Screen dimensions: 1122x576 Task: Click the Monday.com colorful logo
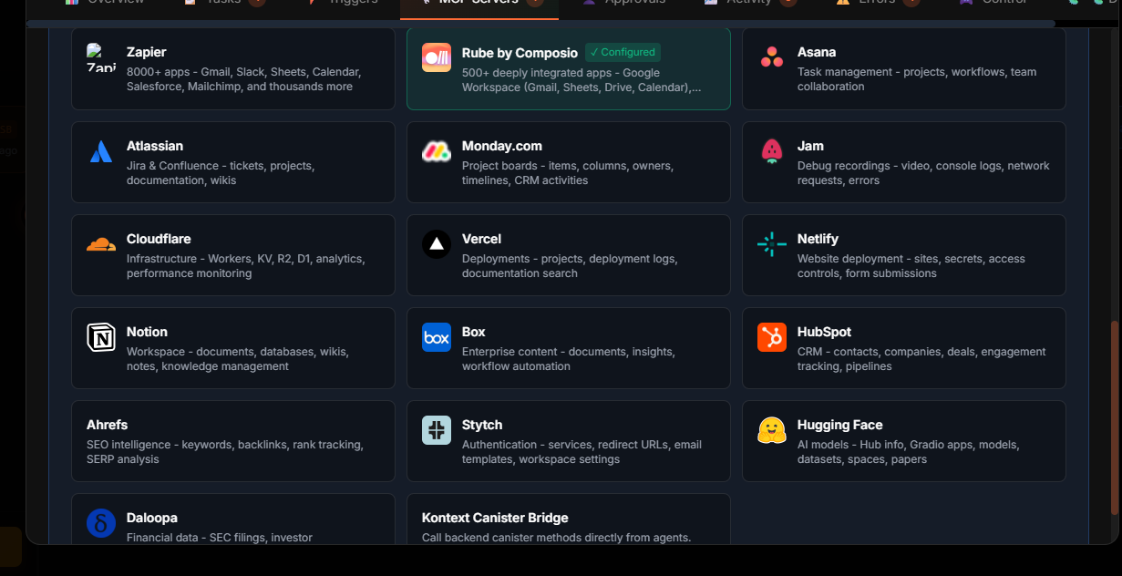[437, 151]
